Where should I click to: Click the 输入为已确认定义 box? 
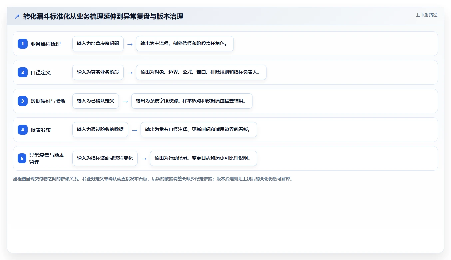point(96,101)
